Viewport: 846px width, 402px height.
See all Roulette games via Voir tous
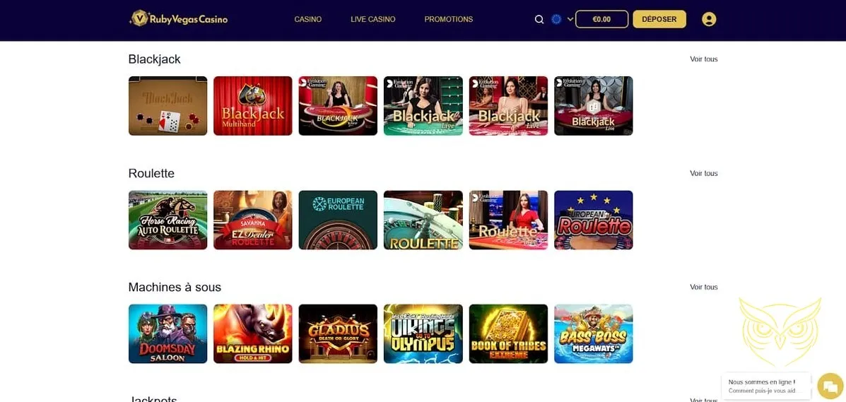pyautogui.click(x=703, y=173)
